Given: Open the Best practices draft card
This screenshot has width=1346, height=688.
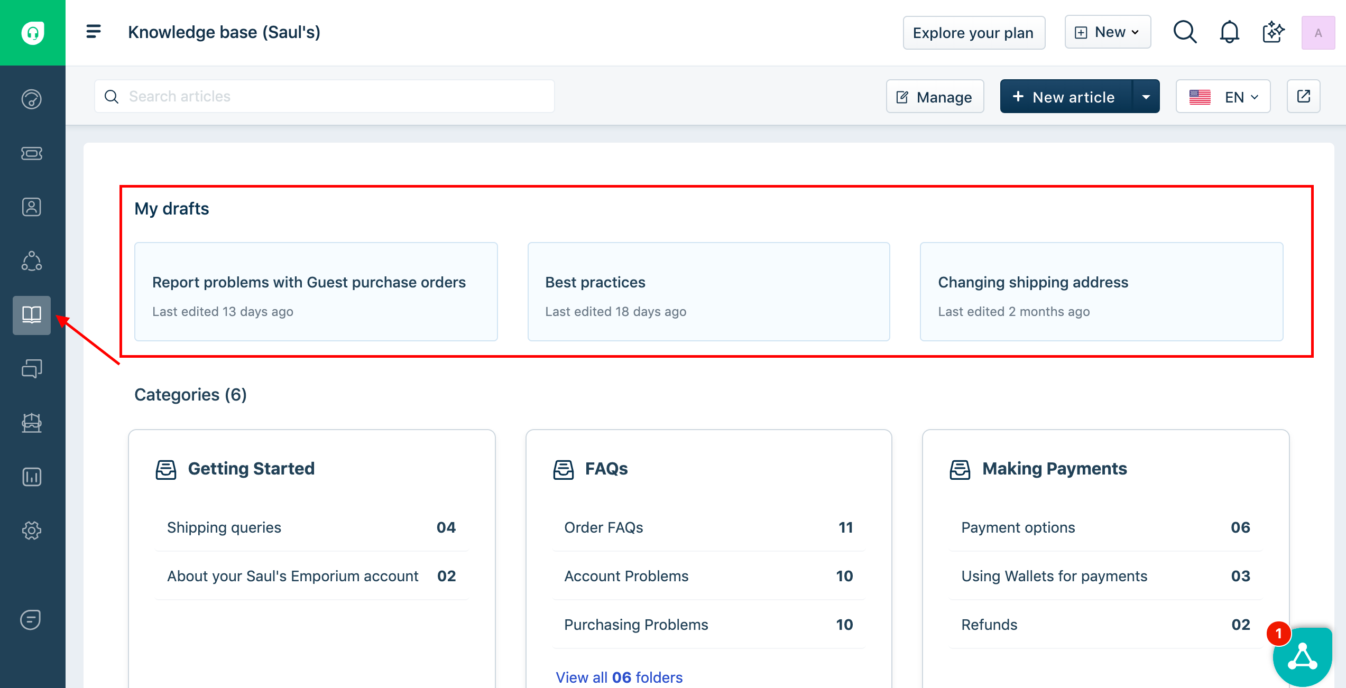Looking at the screenshot, I should (x=708, y=292).
